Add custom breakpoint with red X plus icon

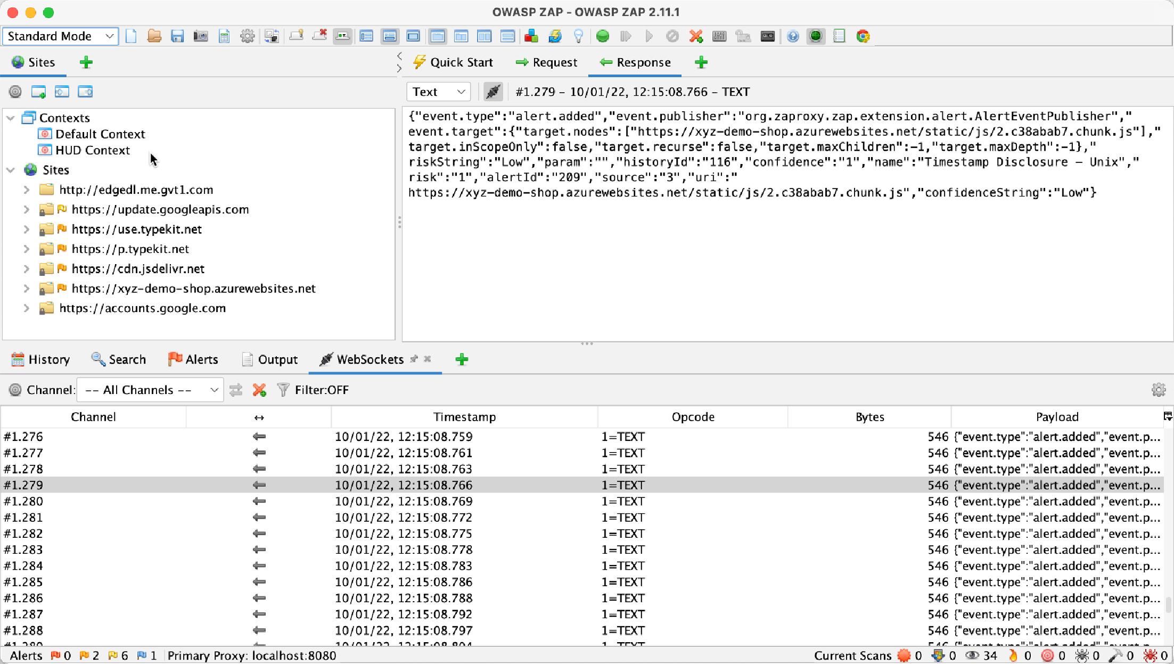696,36
